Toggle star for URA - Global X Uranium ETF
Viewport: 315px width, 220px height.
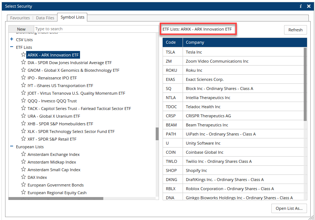[23, 115]
